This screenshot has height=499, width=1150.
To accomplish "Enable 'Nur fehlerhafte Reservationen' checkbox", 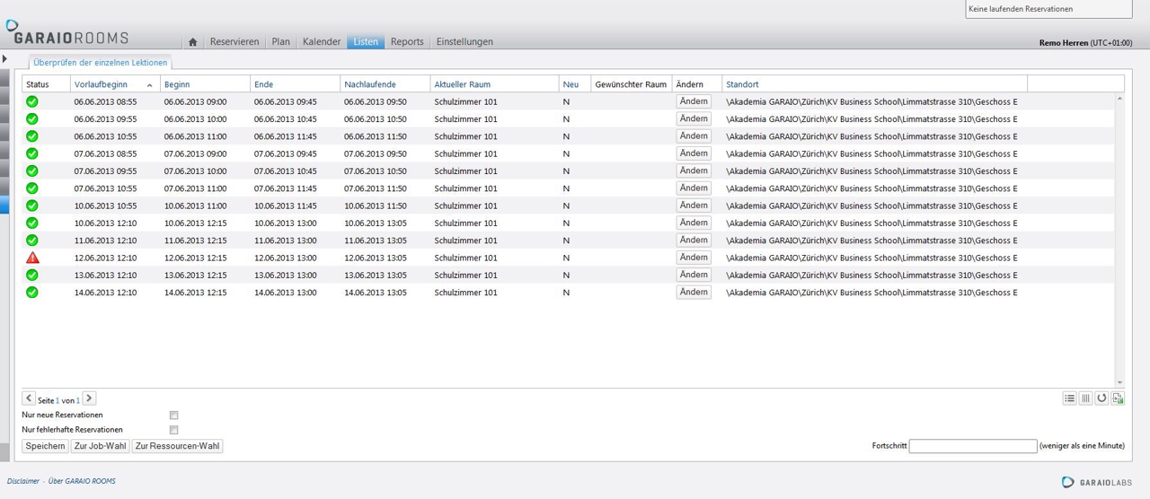I will [x=173, y=430].
